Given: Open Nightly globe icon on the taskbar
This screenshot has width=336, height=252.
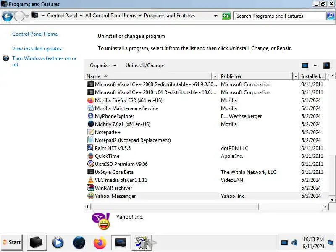Looking at the screenshot, I should click(x=79, y=243).
